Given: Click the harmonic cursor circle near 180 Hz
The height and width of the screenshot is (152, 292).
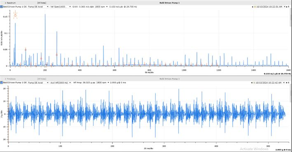Looking at the screenshot, I should 41,59.
